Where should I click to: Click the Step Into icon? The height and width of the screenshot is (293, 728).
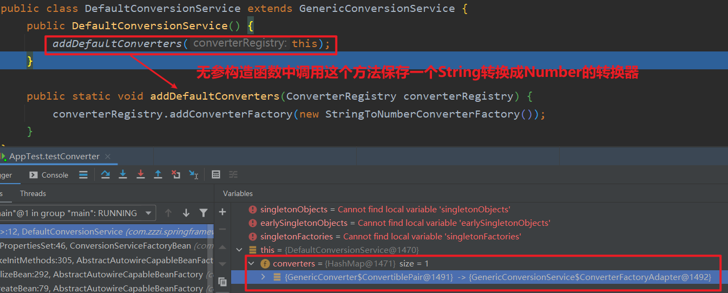click(123, 174)
